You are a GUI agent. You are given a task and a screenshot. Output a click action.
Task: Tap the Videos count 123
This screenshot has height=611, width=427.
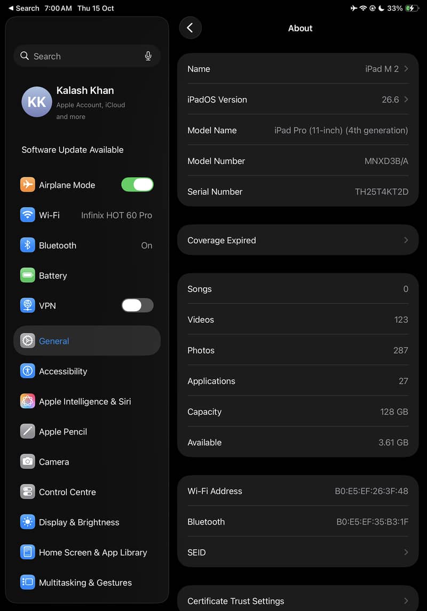coord(401,320)
